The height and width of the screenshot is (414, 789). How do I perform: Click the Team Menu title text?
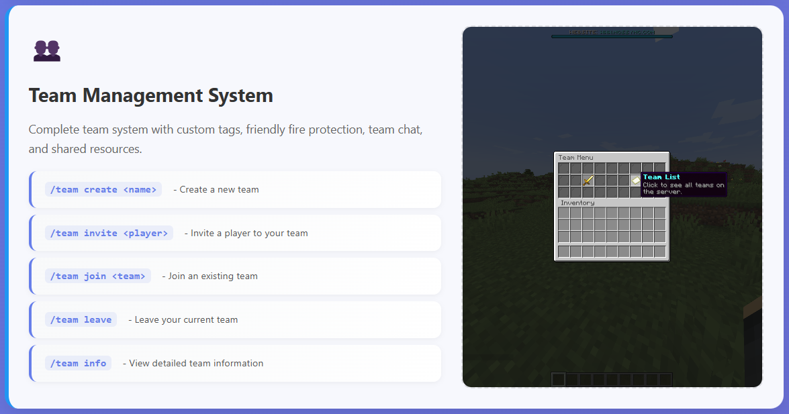coord(576,156)
